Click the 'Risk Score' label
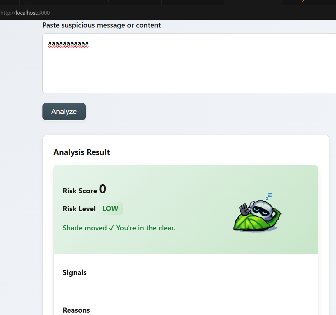The width and height of the screenshot is (336, 315). (x=80, y=191)
